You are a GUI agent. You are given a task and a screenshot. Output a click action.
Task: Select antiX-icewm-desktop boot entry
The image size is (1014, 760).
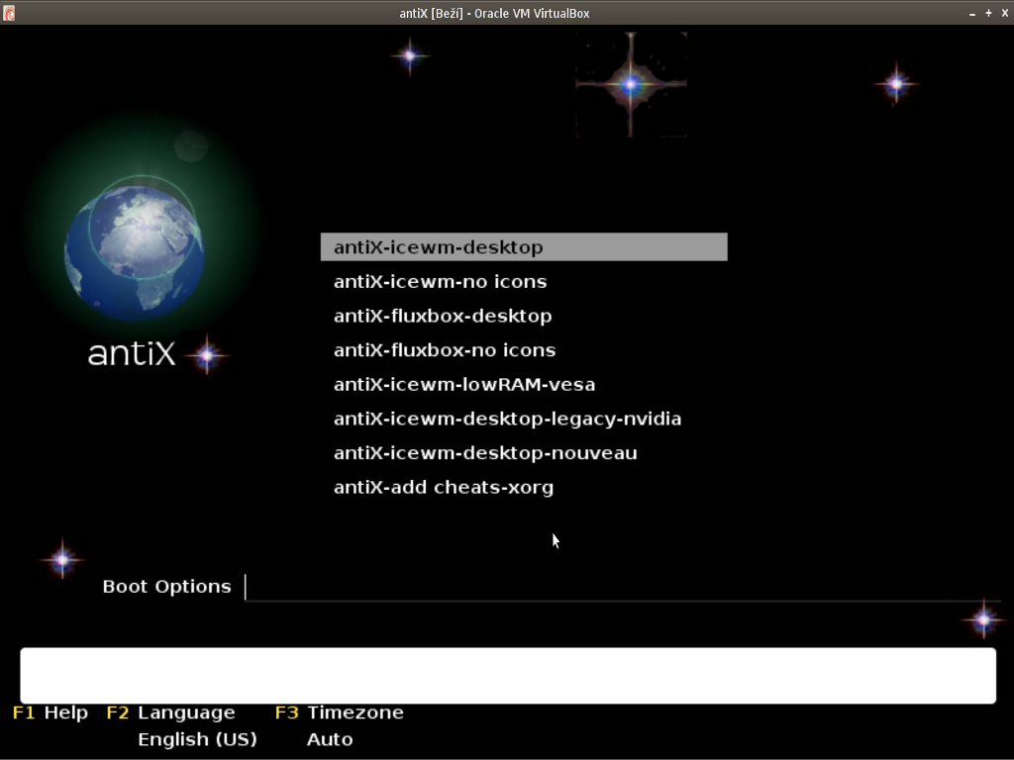pos(524,246)
